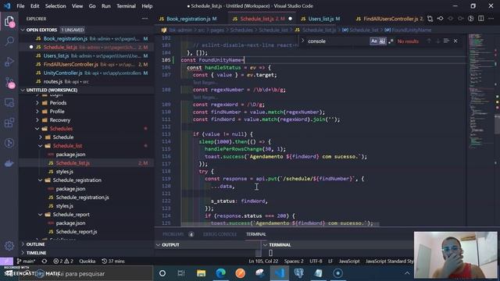Open Schedule_registration.js in explorer tree
This screenshot has width=500, height=281.
(x=82, y=197)
